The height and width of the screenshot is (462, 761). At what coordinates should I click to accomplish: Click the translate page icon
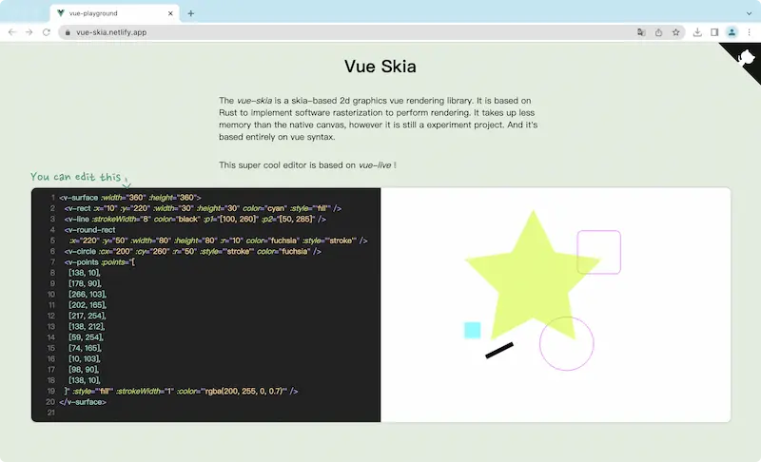tap(641, 32)
